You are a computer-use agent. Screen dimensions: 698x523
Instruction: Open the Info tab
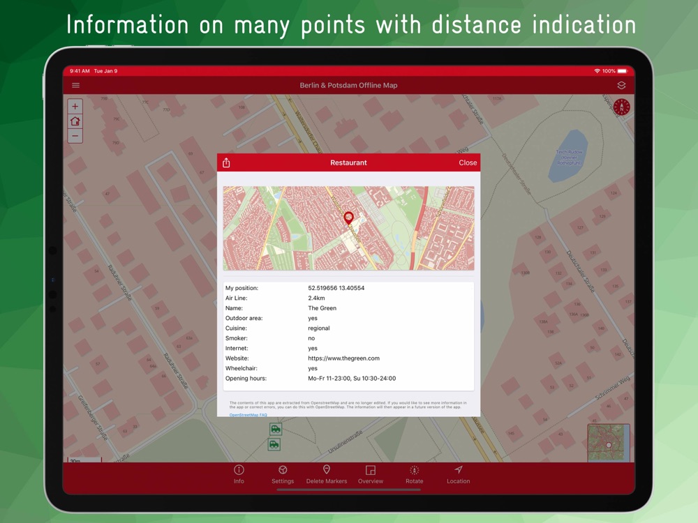(x=239, y=474)
